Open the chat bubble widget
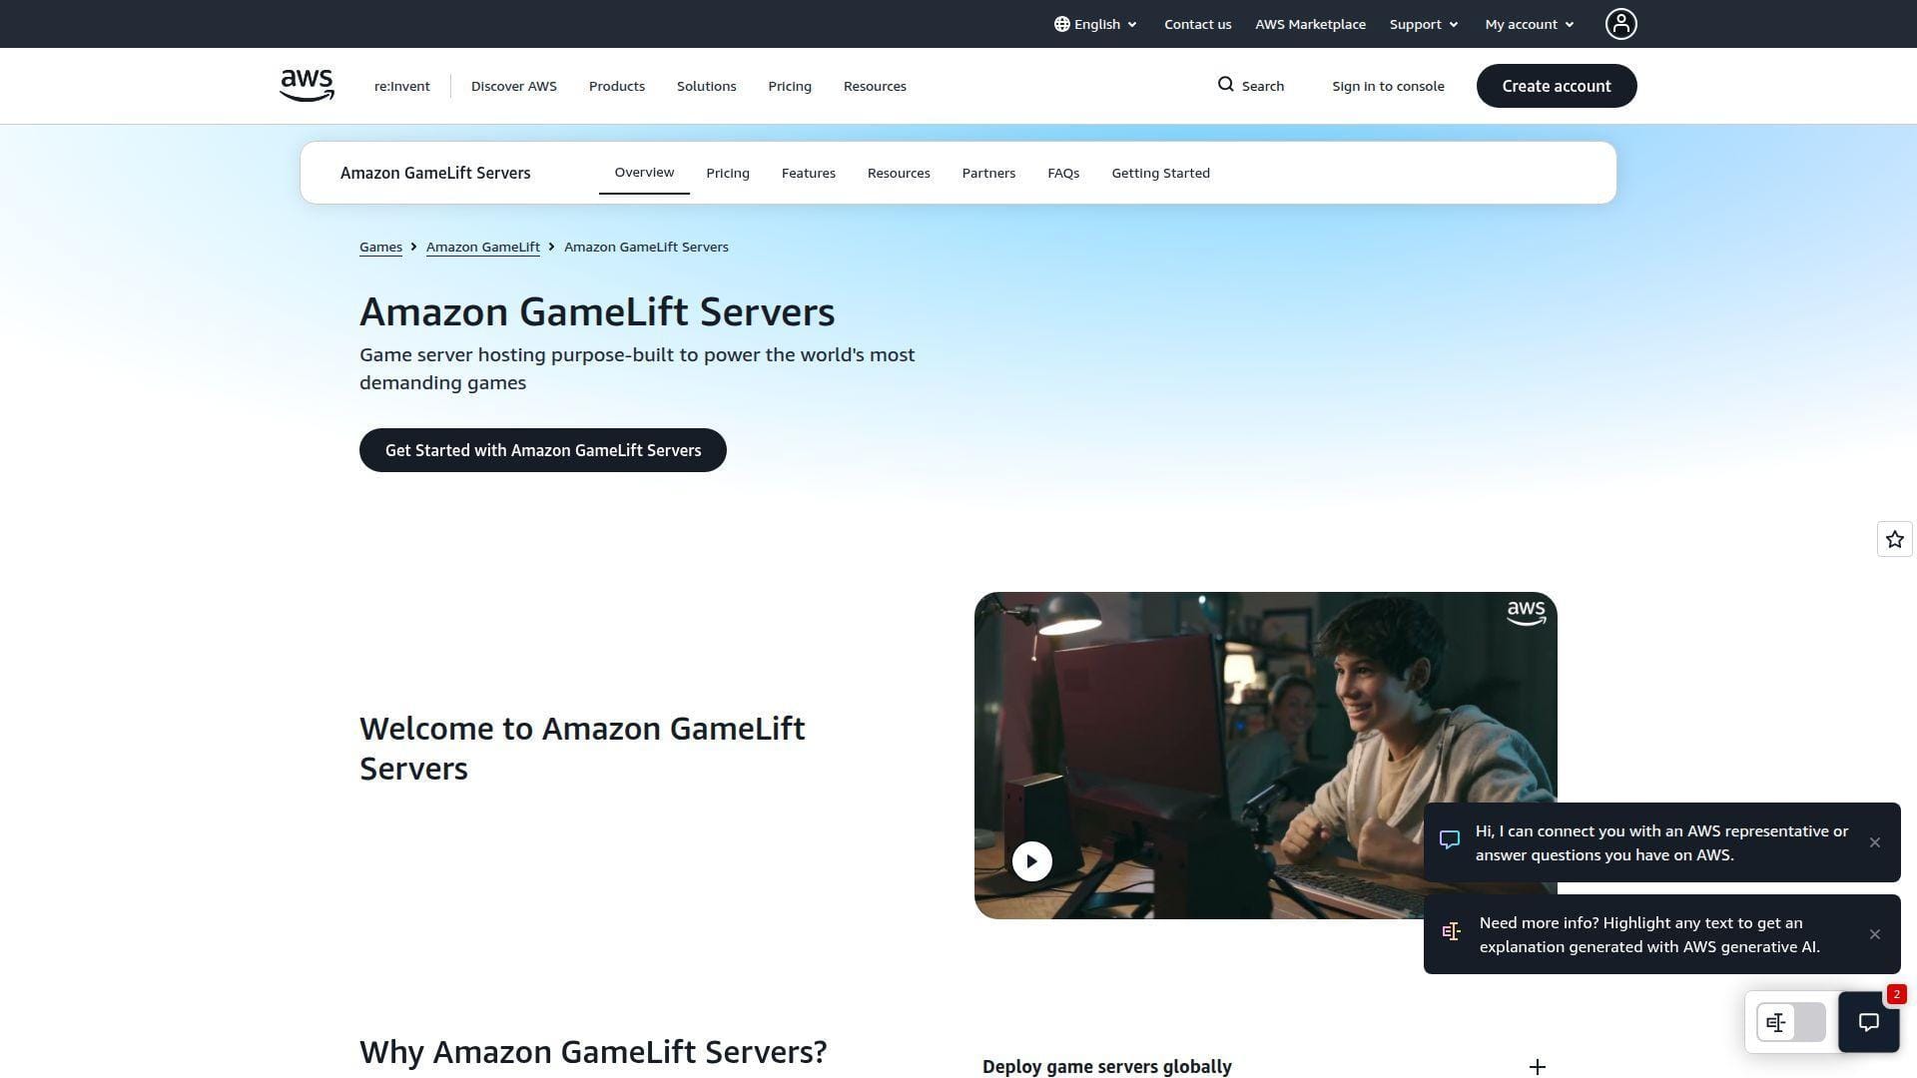 [1868, 1021]
